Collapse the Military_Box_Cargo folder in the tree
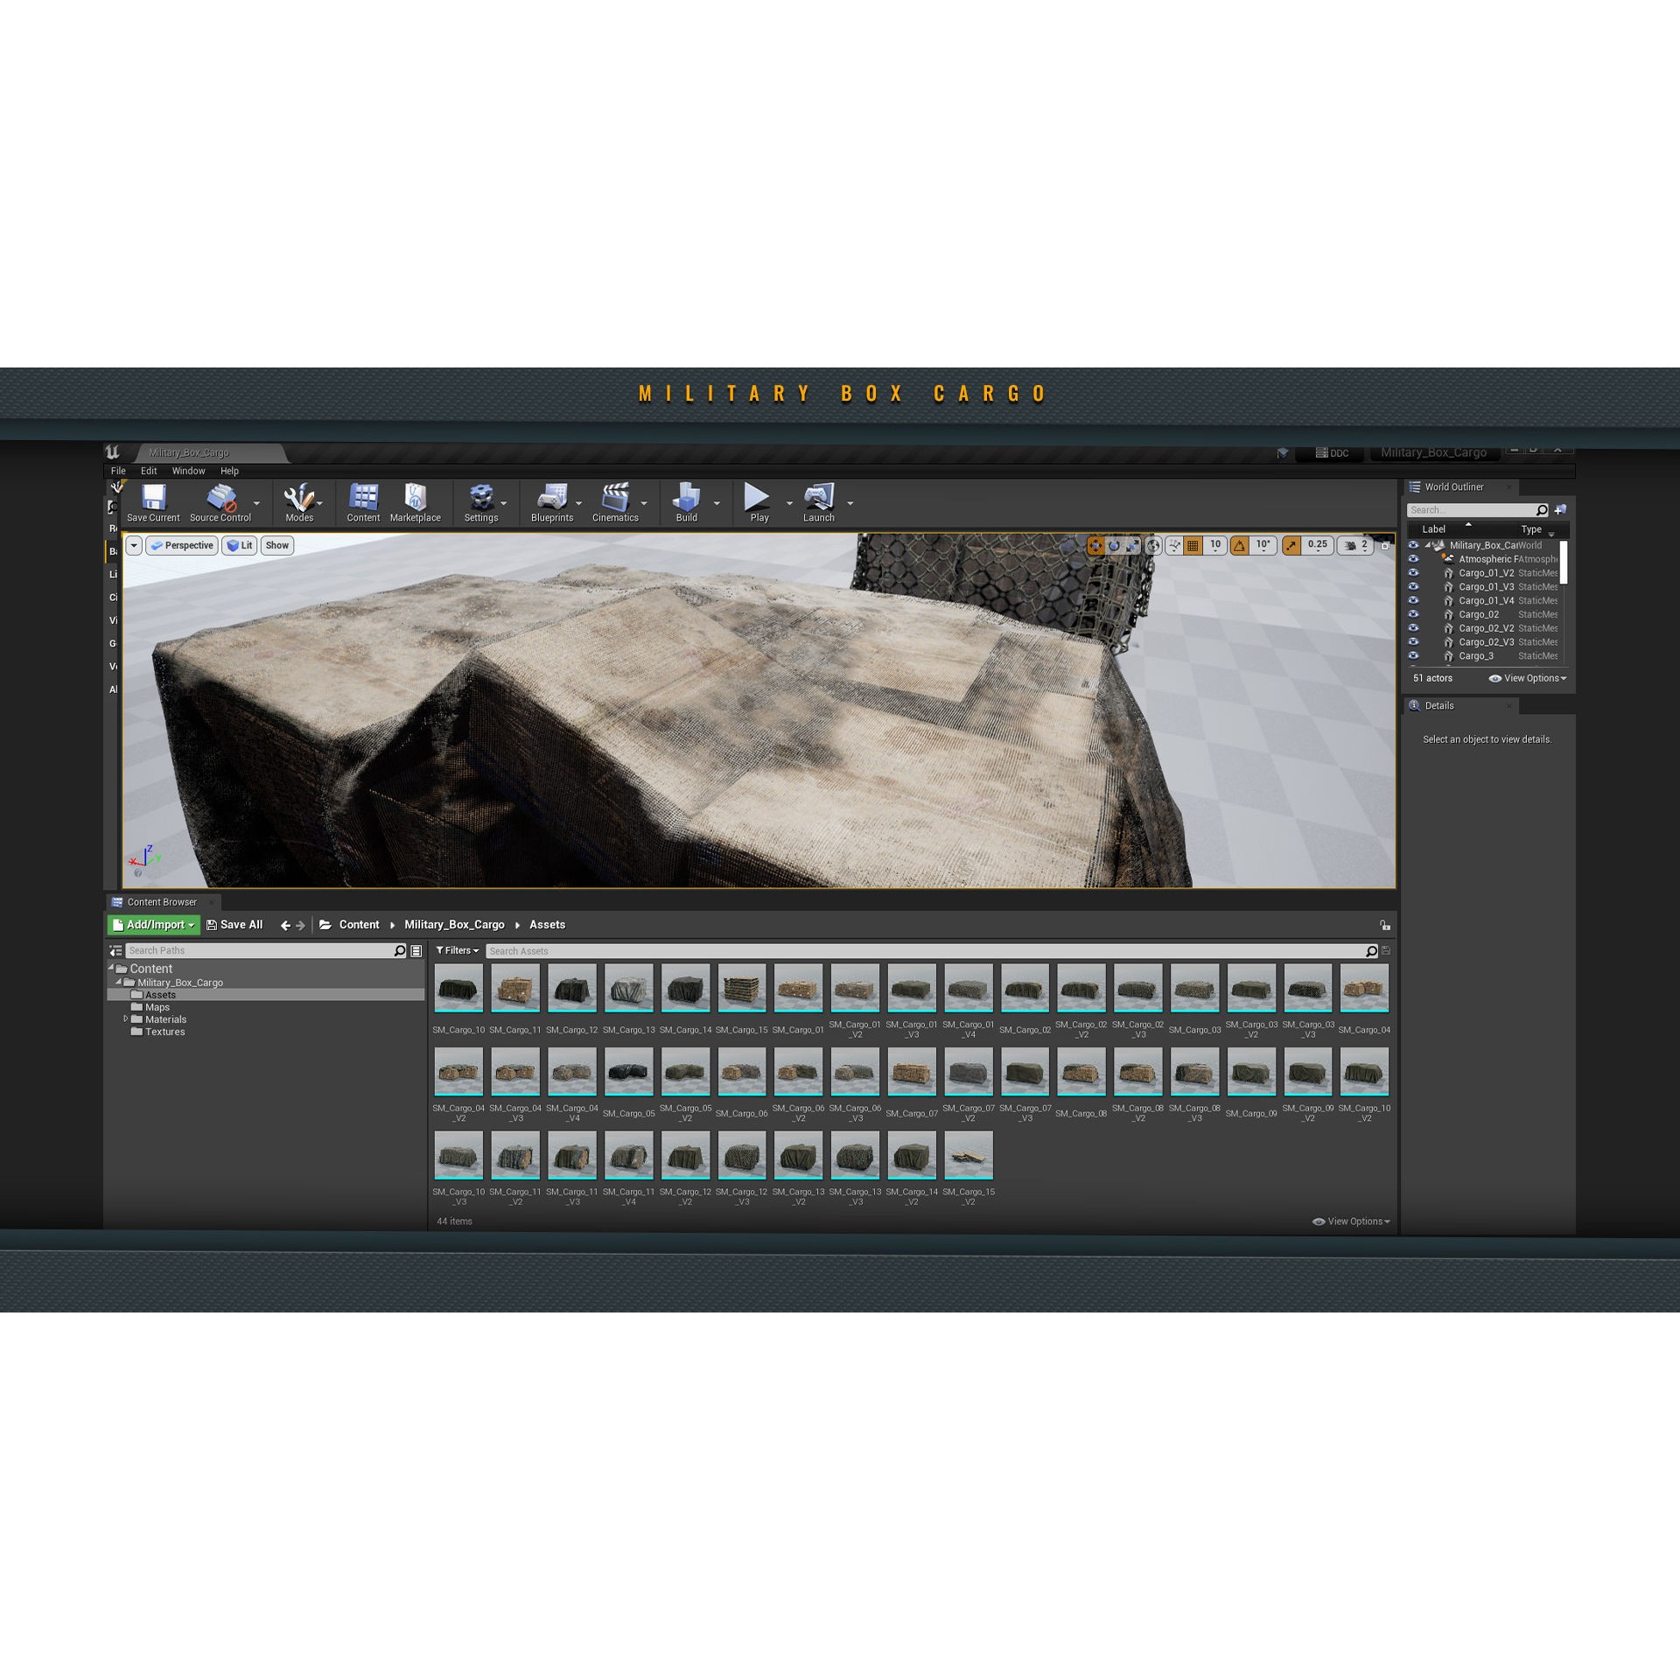Screen dimensions: 1680x1680 pyautogui.click(x=118, y=983)
